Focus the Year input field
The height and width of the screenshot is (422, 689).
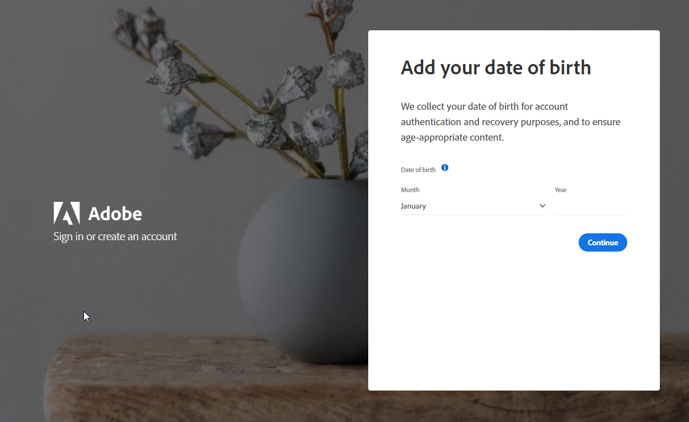[591, 206]
